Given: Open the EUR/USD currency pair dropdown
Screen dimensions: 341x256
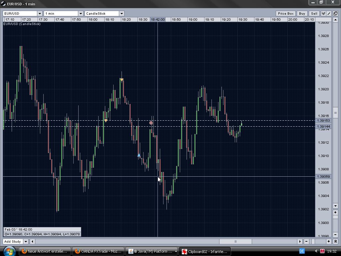Looking at the screenshot, I should 40,13.
